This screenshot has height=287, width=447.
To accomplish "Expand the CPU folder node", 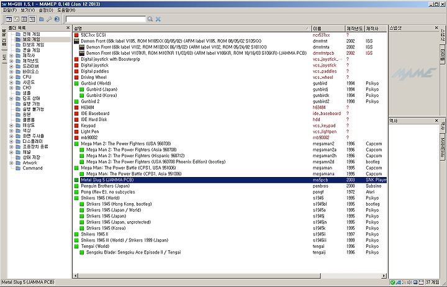I will tap(11, 77).
